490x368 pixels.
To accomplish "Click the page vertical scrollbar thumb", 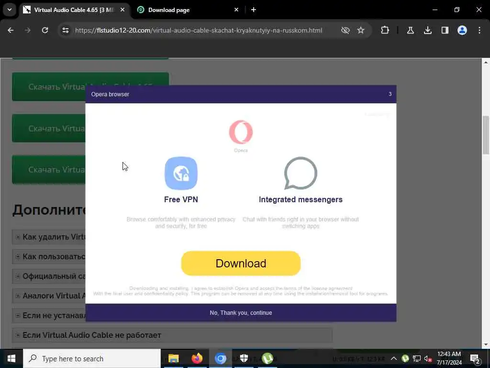I will pyautogui.click(x=486, y=135).
